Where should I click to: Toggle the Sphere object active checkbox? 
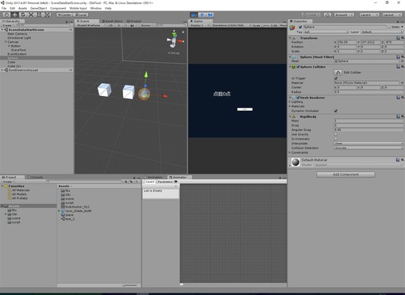click(300, 27)
